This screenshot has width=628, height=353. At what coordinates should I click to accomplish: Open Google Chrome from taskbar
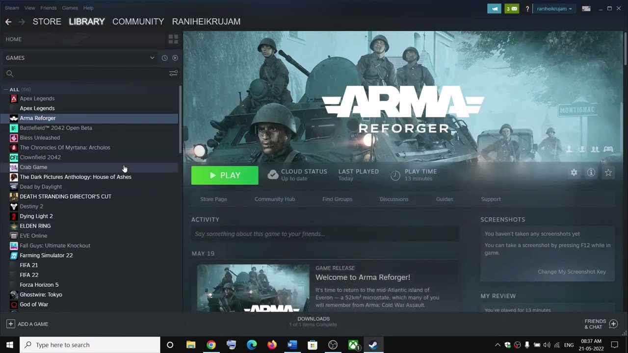(x=211, y=345)
